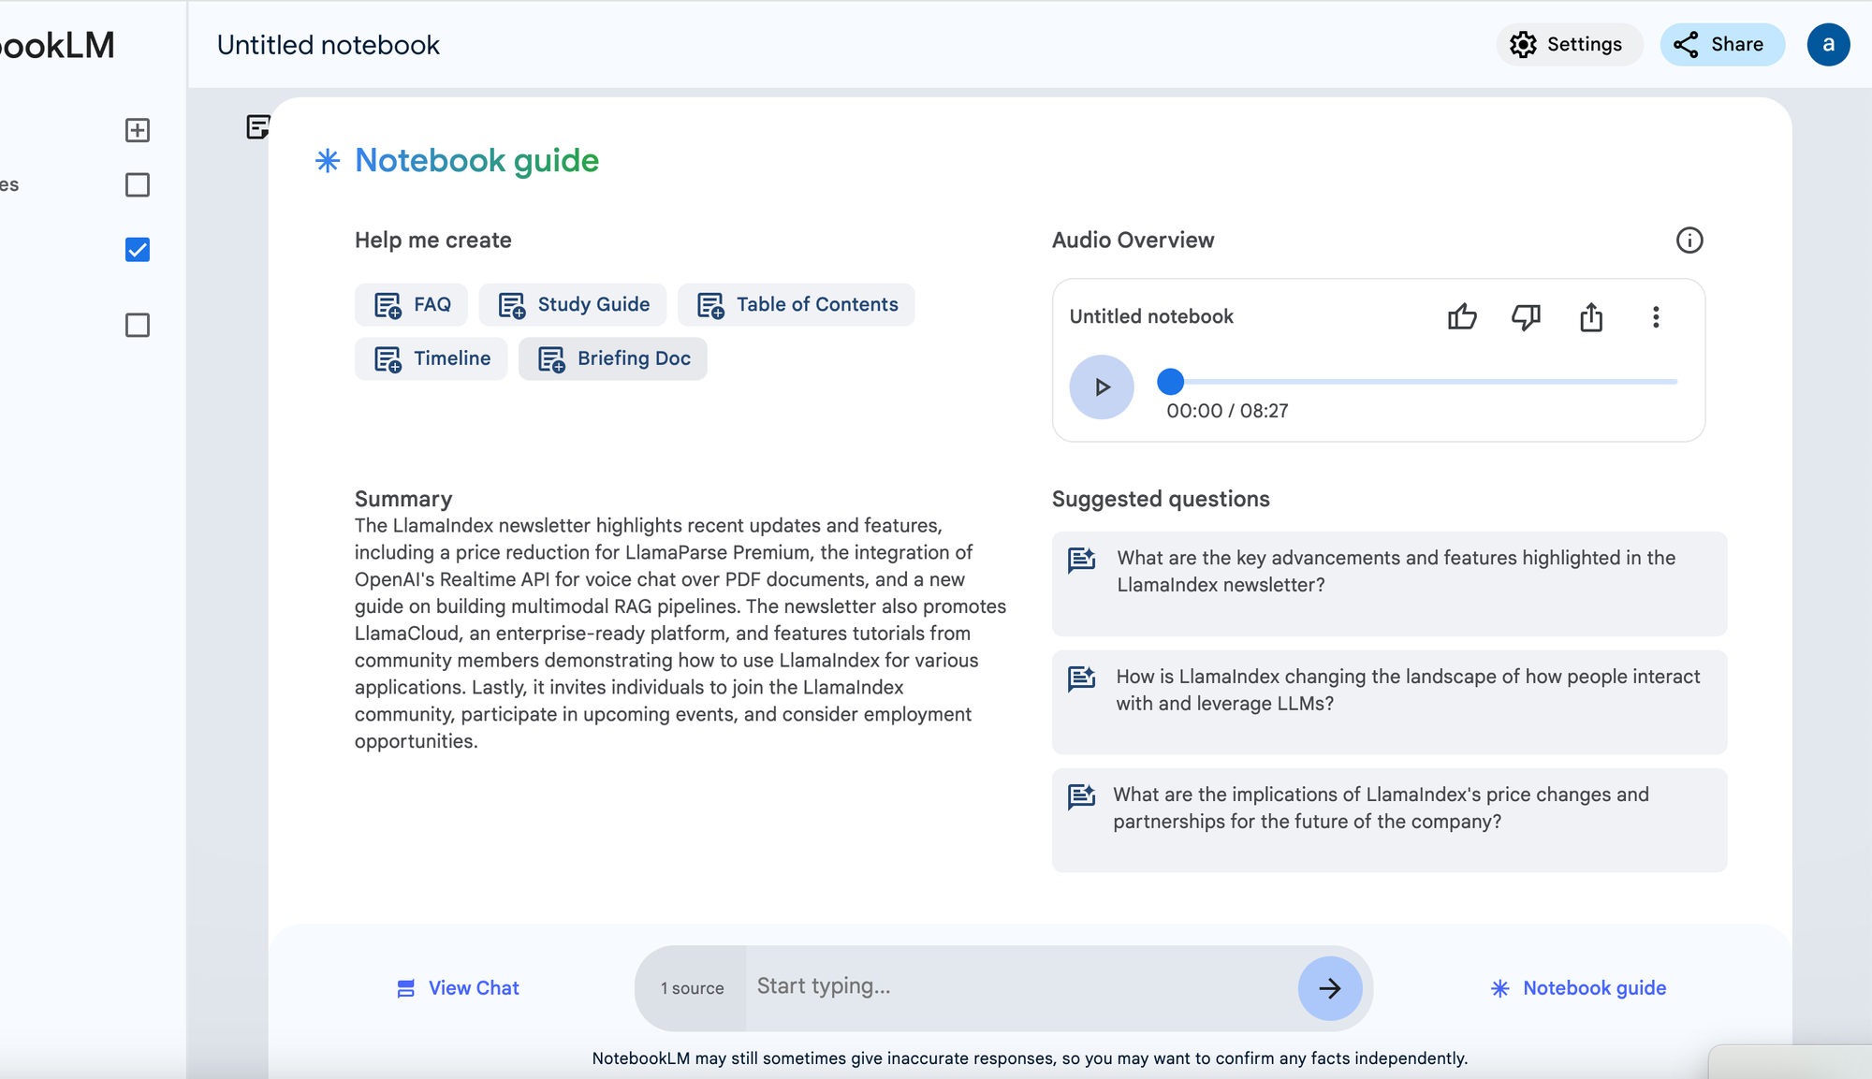Expand the 1 source selector
The image size is (1872, 1079).
click(692, 988)
